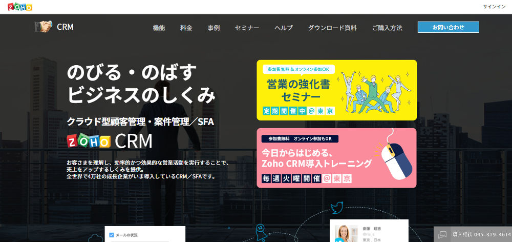This screenshot has height=242, width=512.
Task: Open the 料金 menu item
Action: coord(186,28)
